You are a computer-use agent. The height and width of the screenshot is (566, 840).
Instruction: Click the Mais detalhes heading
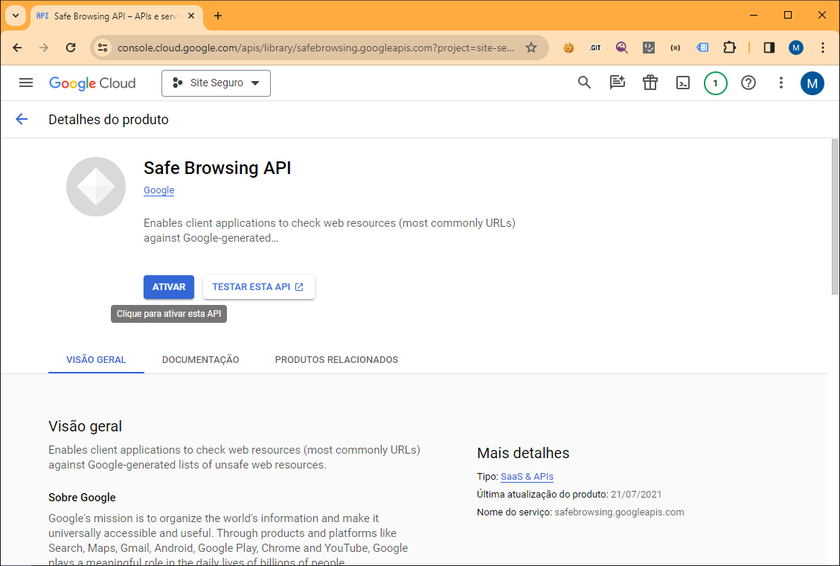(x=523, y=453)
